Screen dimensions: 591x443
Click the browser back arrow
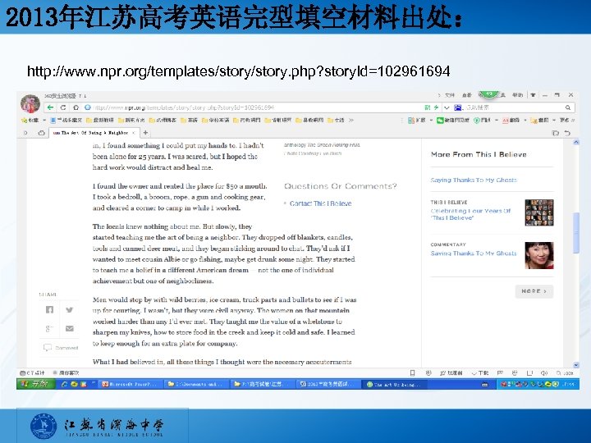(51, 107)
